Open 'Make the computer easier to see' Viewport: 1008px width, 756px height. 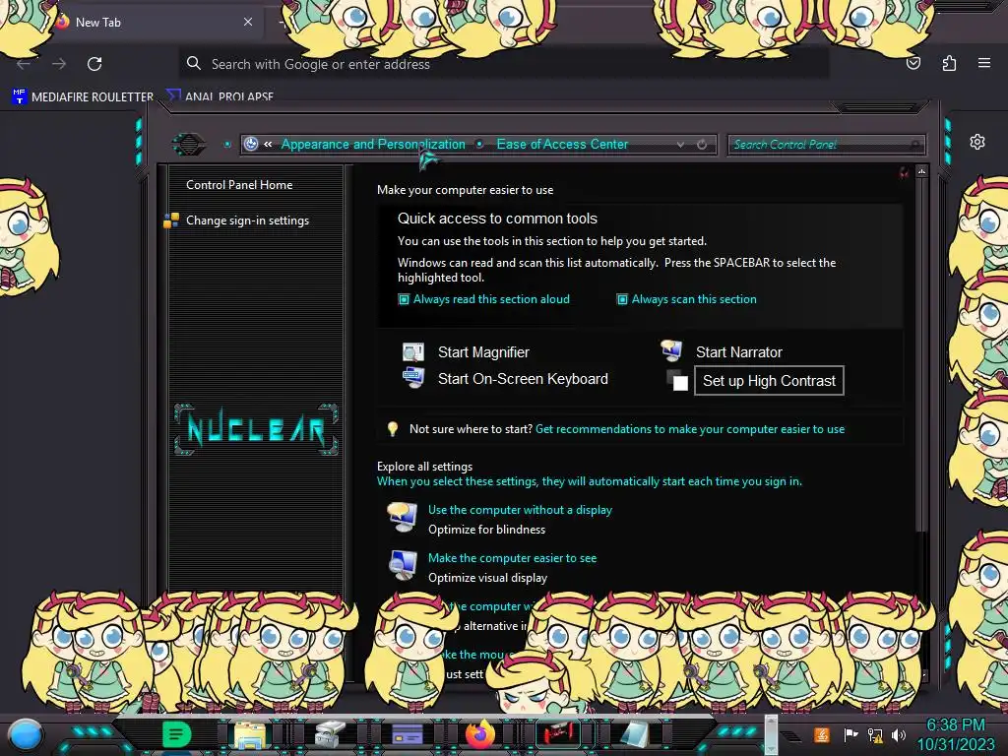(512, 558)
